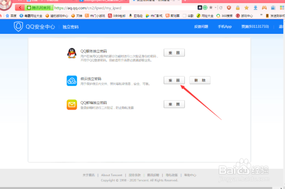Open the 猎豹游戏中心 bookmark

tap(57, 16)
